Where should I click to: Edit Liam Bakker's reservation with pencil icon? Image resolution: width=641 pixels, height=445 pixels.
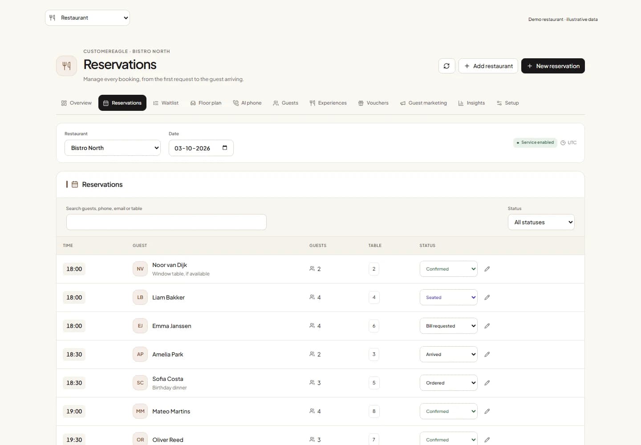[487, 297]
